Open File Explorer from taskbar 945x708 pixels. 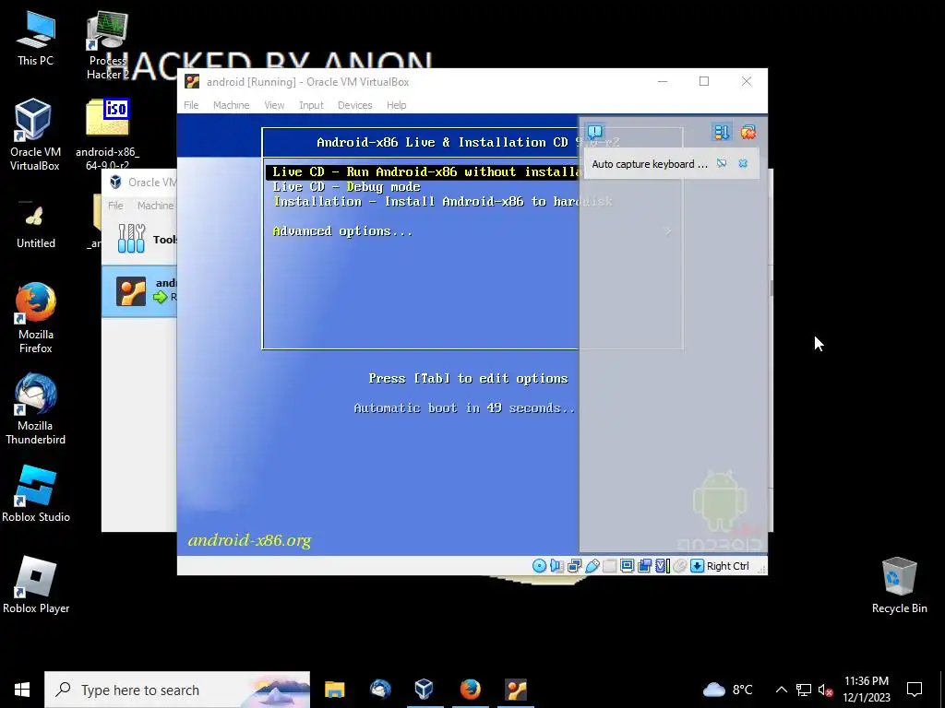[x=334, y=690]
